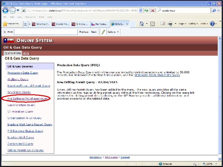Switch to The Railroad... browser tab
Viewport: 223px width, 167px height.
[x=100, y=24]
